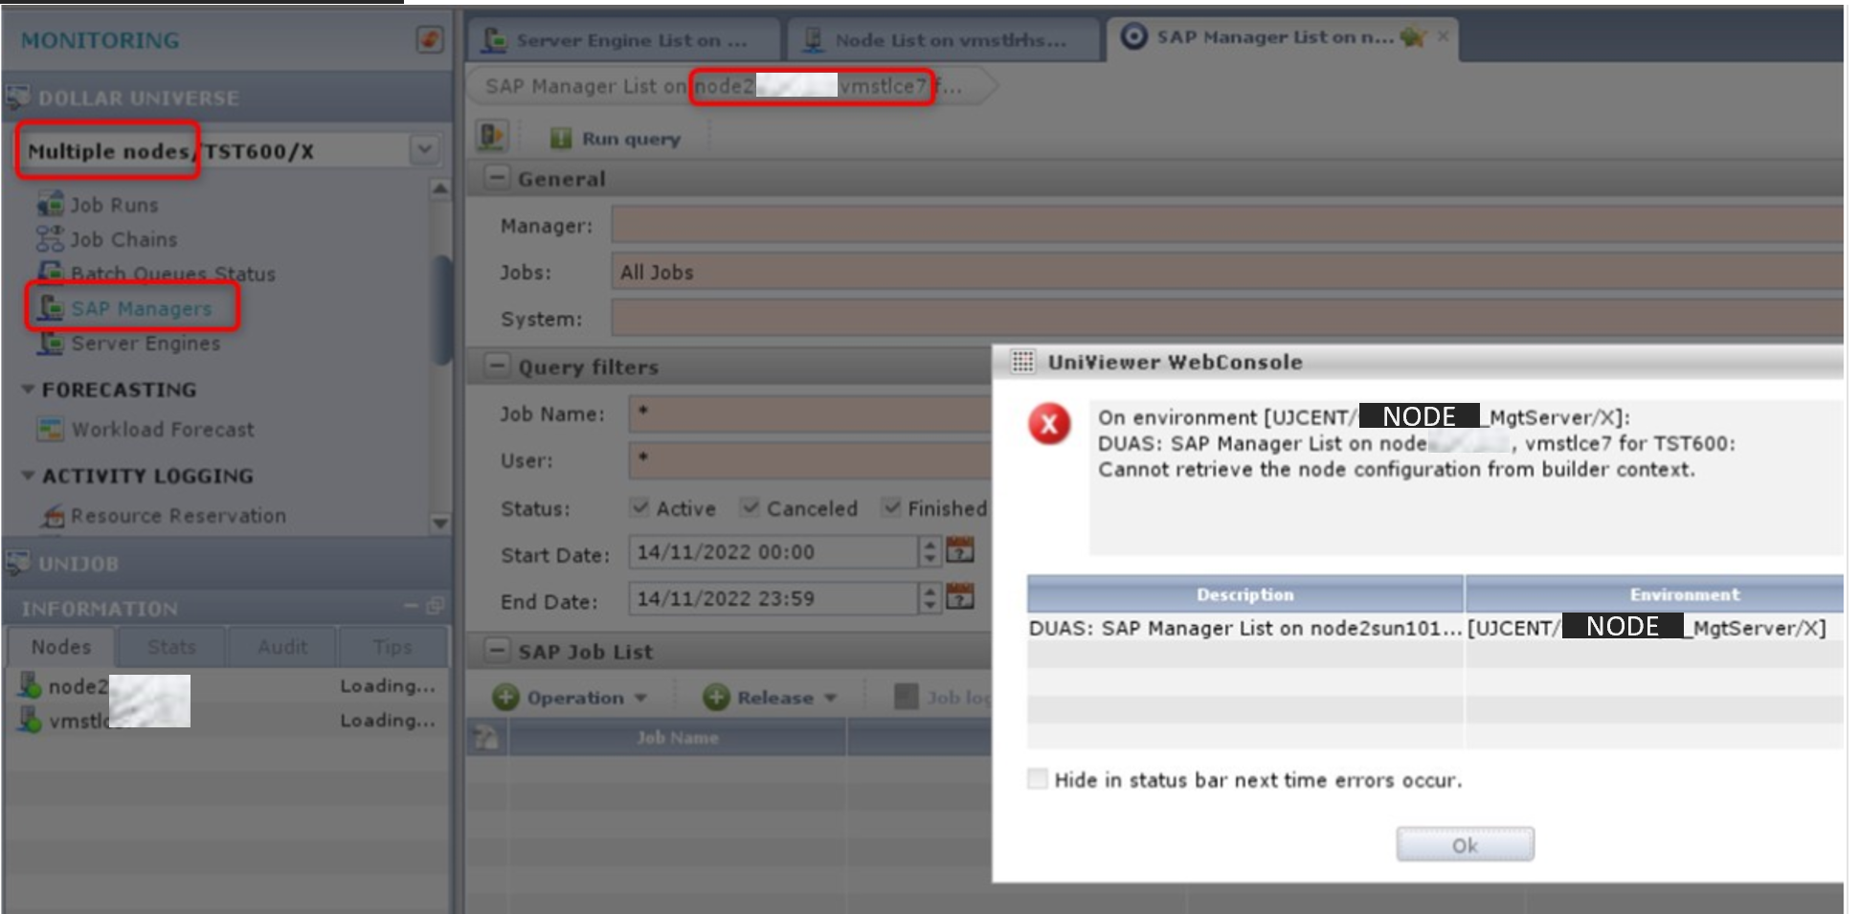This screenshot has width=1860, height=914.
Task: Click the Ok button in the error dialog
Action: pos(1465,845)
